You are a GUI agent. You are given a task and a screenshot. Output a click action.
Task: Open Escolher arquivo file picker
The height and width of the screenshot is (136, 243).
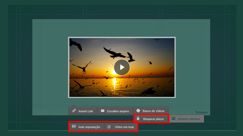point(115,111)
